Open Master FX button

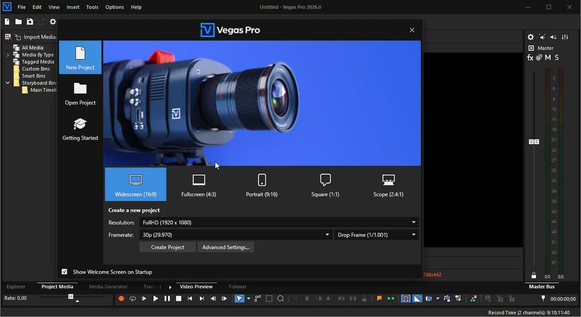530,58
